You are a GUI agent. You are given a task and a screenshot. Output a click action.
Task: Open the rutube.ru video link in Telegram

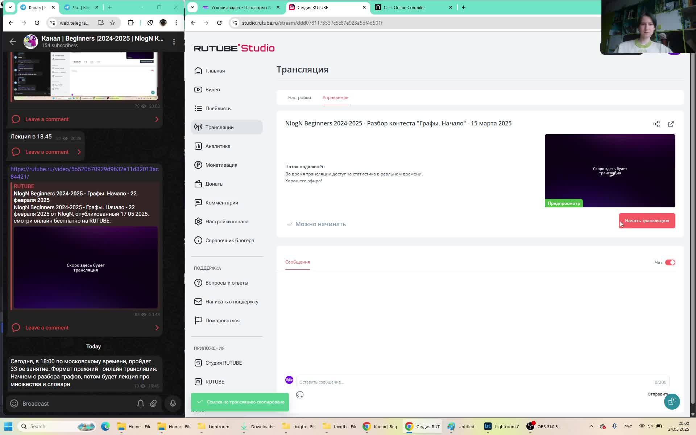tap(84, 169)
